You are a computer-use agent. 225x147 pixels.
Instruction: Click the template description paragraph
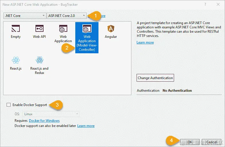179,29
